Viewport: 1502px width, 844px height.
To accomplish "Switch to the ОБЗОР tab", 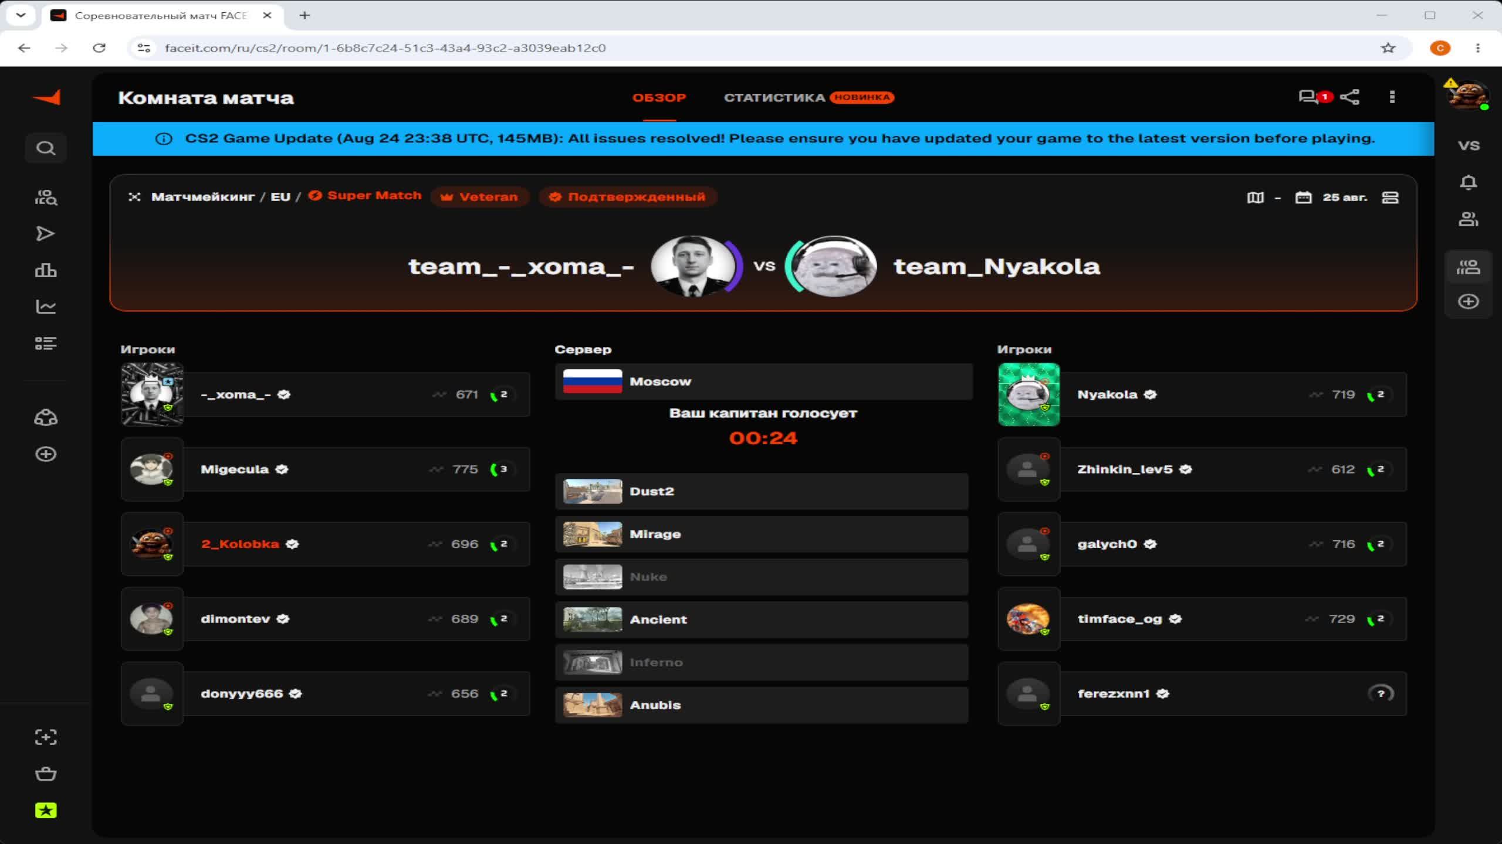I will (x=659, y=98).
